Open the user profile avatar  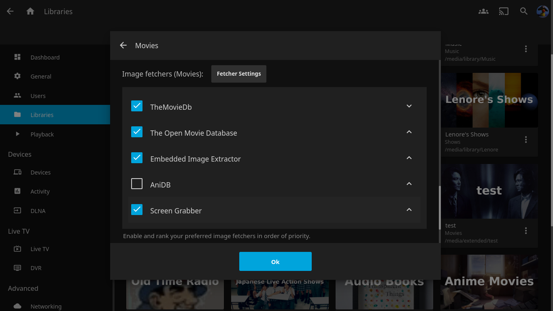pos(542,11)
